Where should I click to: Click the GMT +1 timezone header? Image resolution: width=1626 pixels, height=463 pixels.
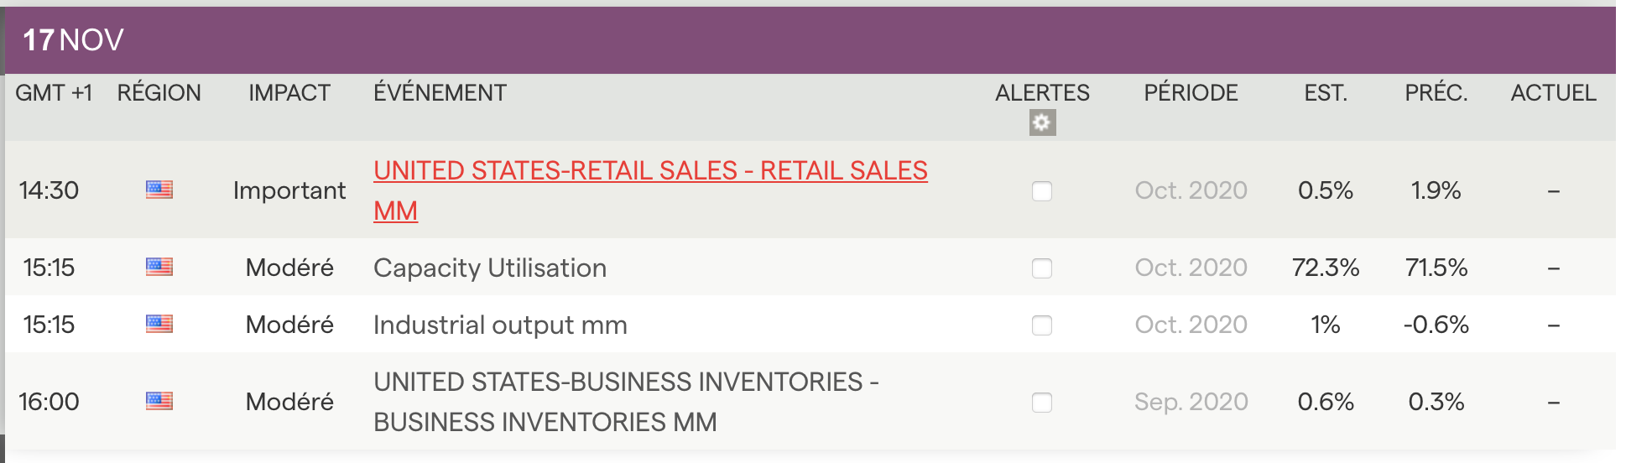54,93
